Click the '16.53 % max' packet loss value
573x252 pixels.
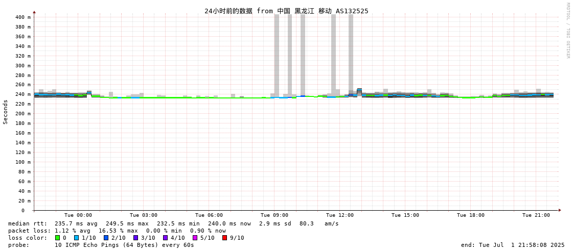(x=119, y=231)
